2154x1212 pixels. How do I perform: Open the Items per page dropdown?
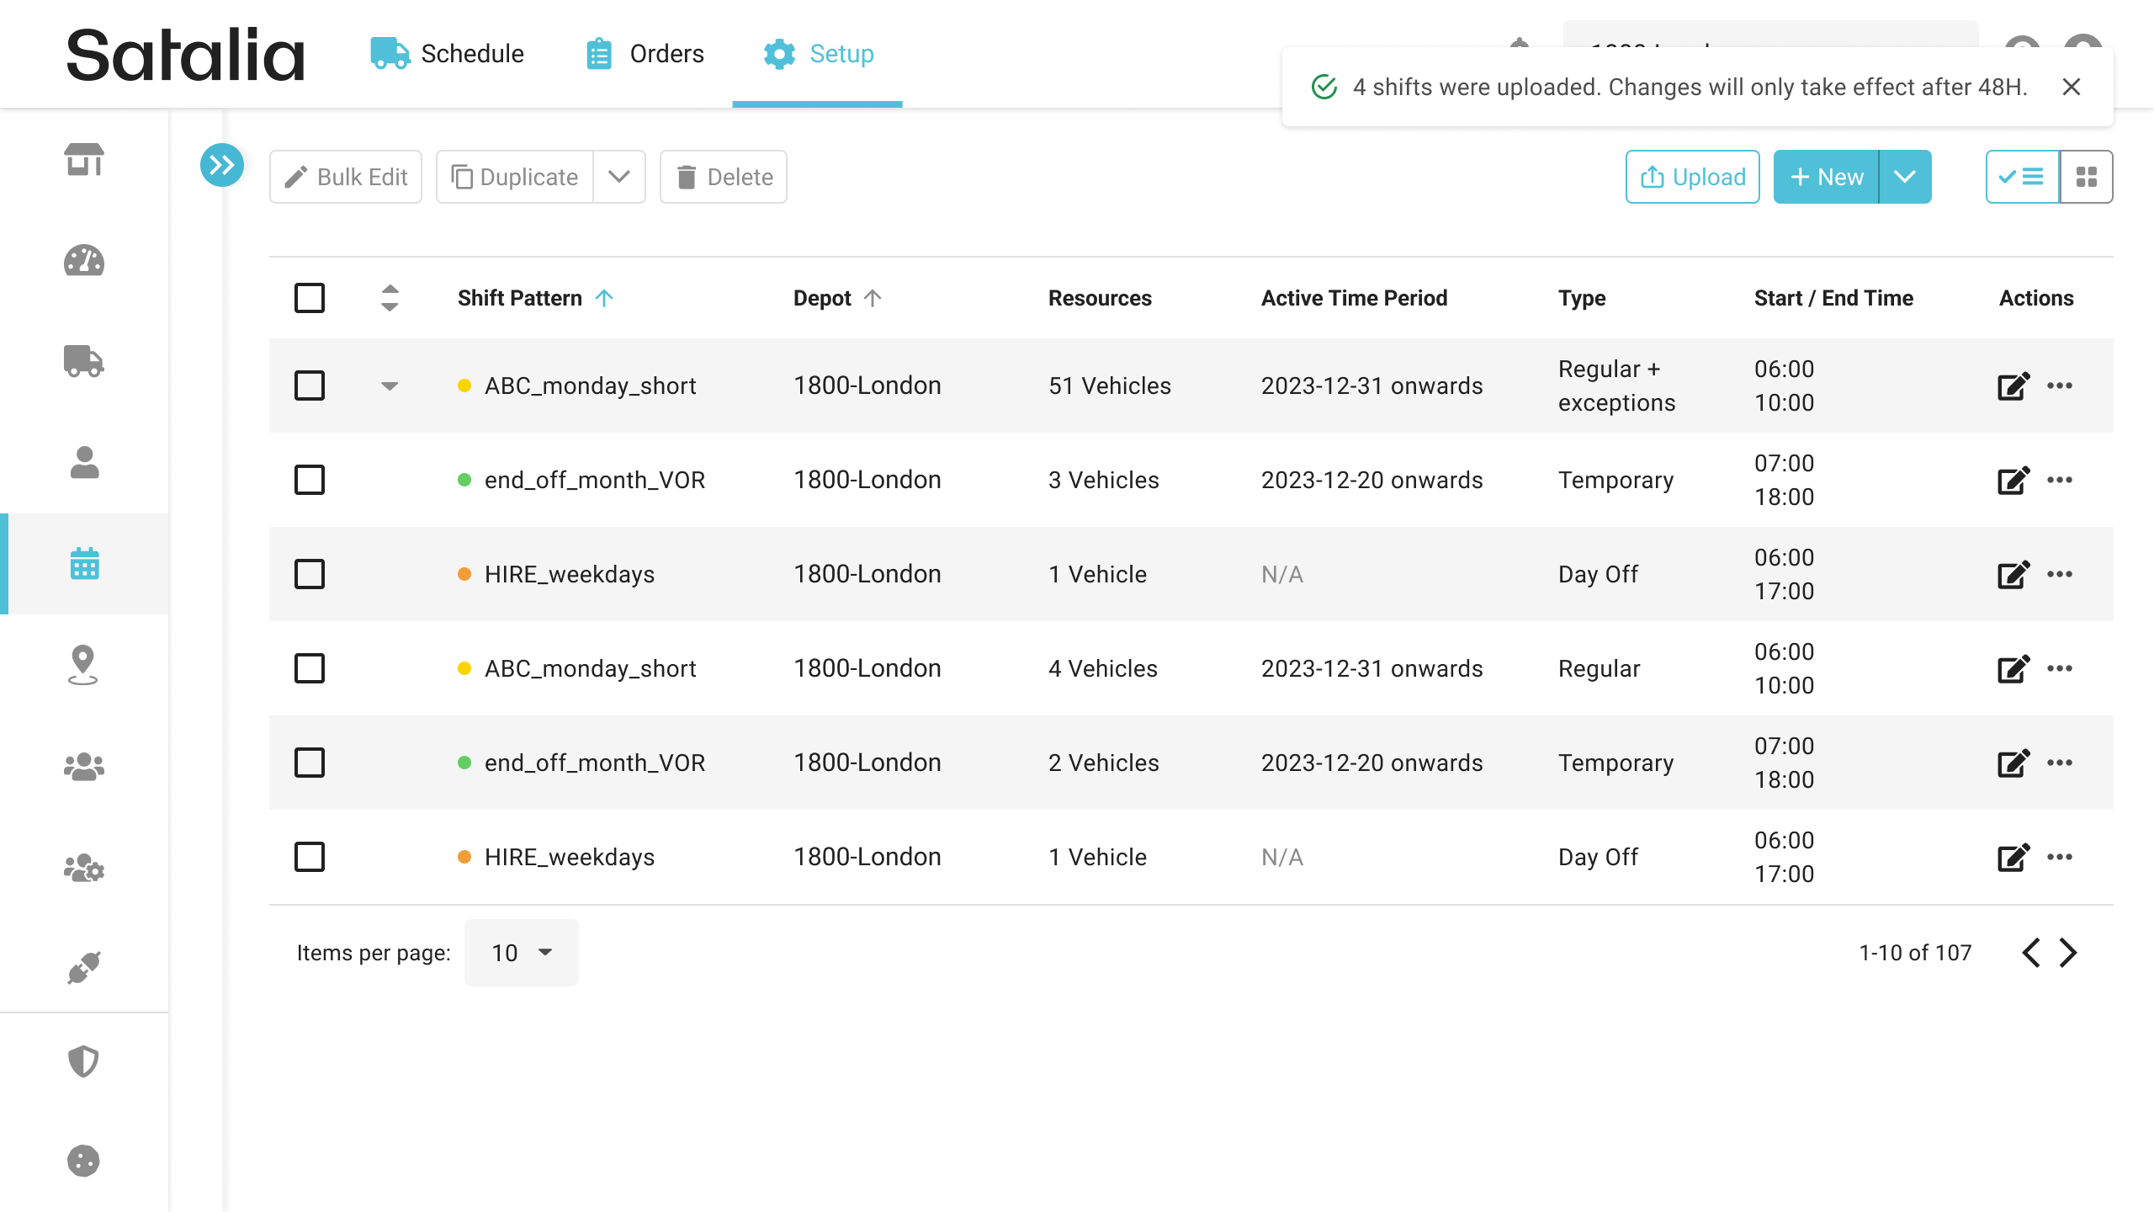coord(522,953)
